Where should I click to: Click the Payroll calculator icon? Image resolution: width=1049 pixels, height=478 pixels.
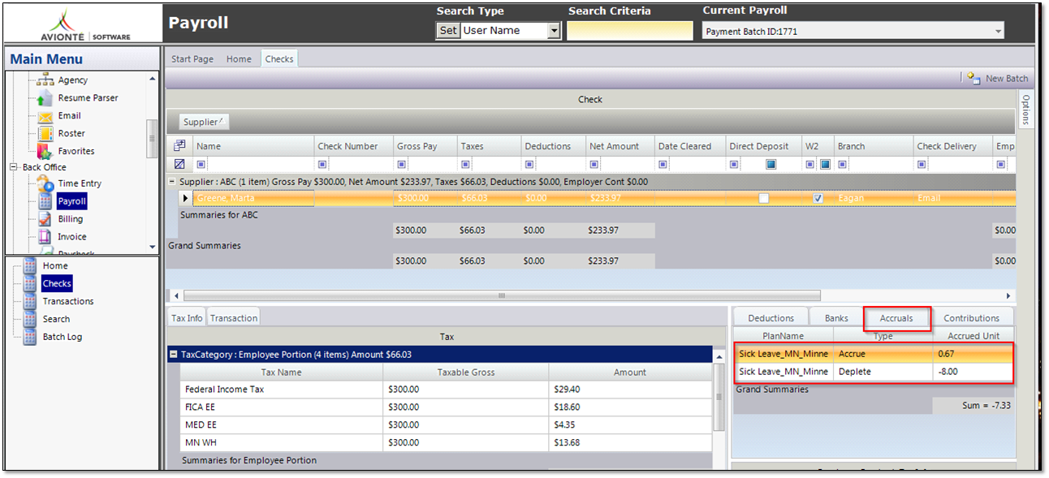(x=45, y=201)
